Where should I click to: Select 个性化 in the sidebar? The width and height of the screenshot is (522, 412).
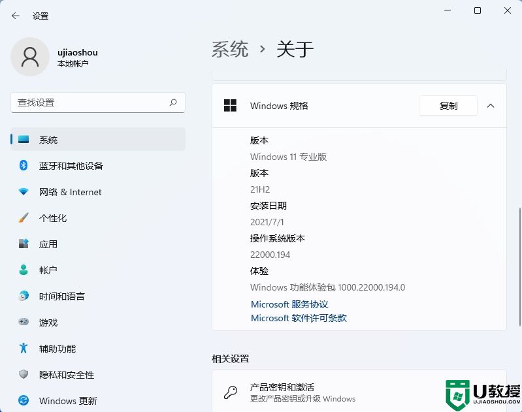[x=98, y=218]
